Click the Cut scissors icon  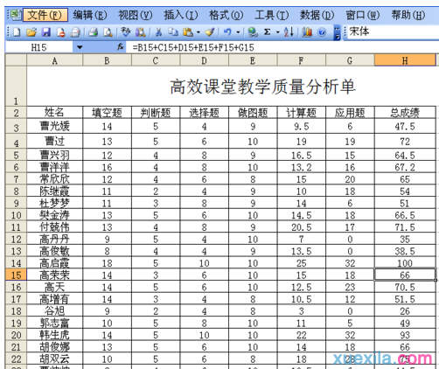point(158,32)
